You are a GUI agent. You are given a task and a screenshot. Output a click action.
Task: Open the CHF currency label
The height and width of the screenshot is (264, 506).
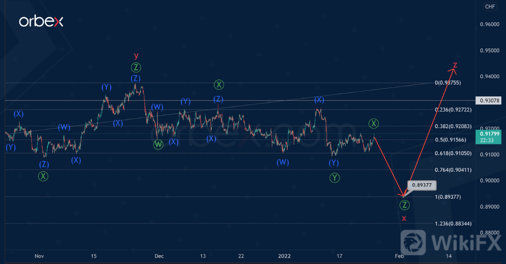490,6
